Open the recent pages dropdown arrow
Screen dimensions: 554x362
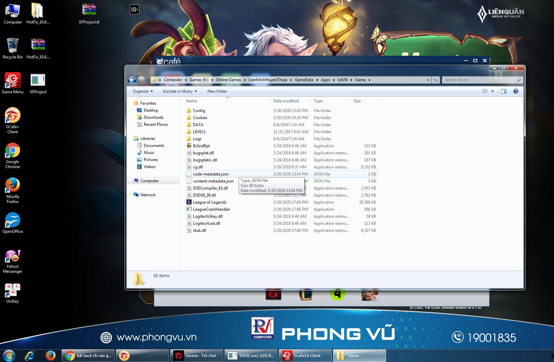148,80
